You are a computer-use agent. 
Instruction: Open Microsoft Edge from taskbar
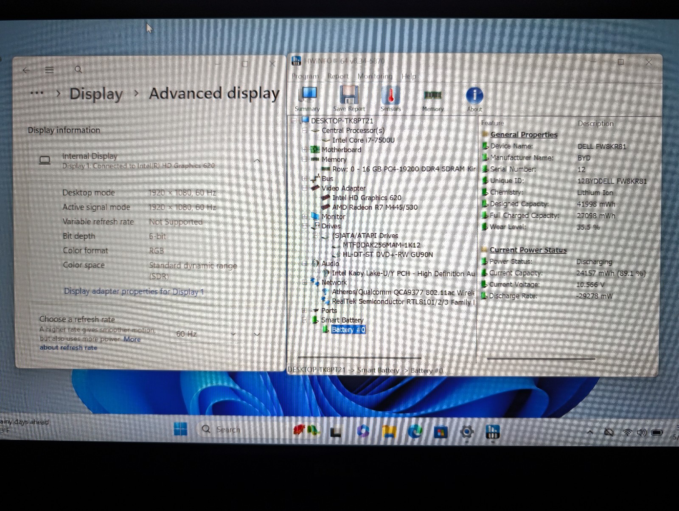415,432
